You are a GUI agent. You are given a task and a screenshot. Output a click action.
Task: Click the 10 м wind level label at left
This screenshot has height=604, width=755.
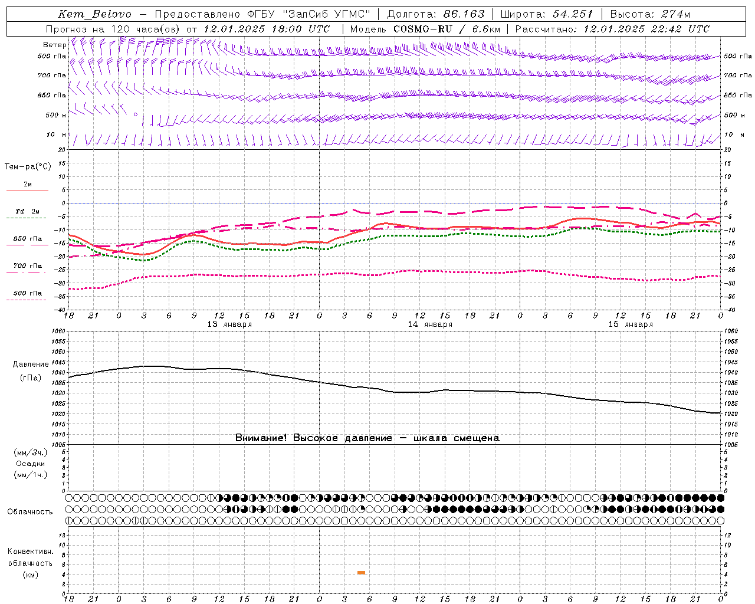57,134
